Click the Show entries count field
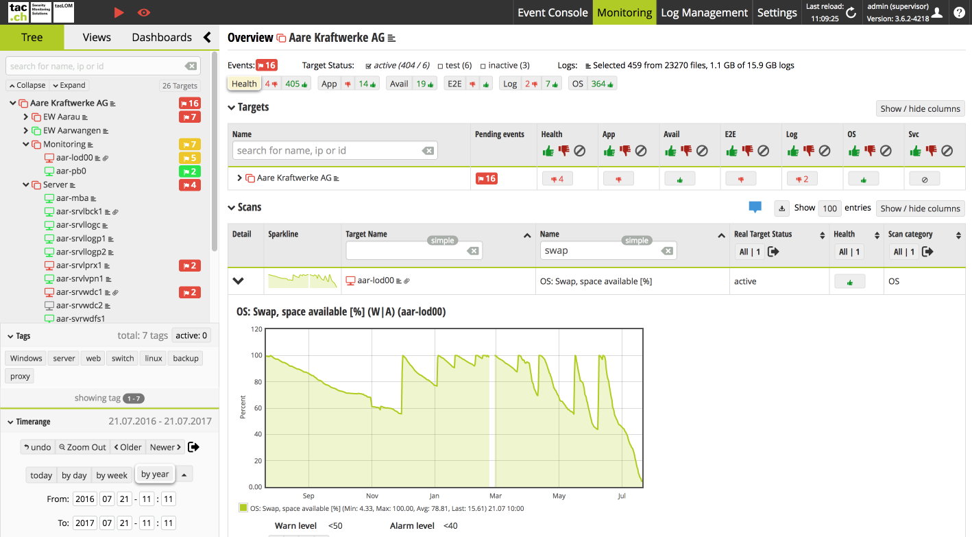This screenshot has width=972, height=537. pyautogui.click(x=830, y=208)
